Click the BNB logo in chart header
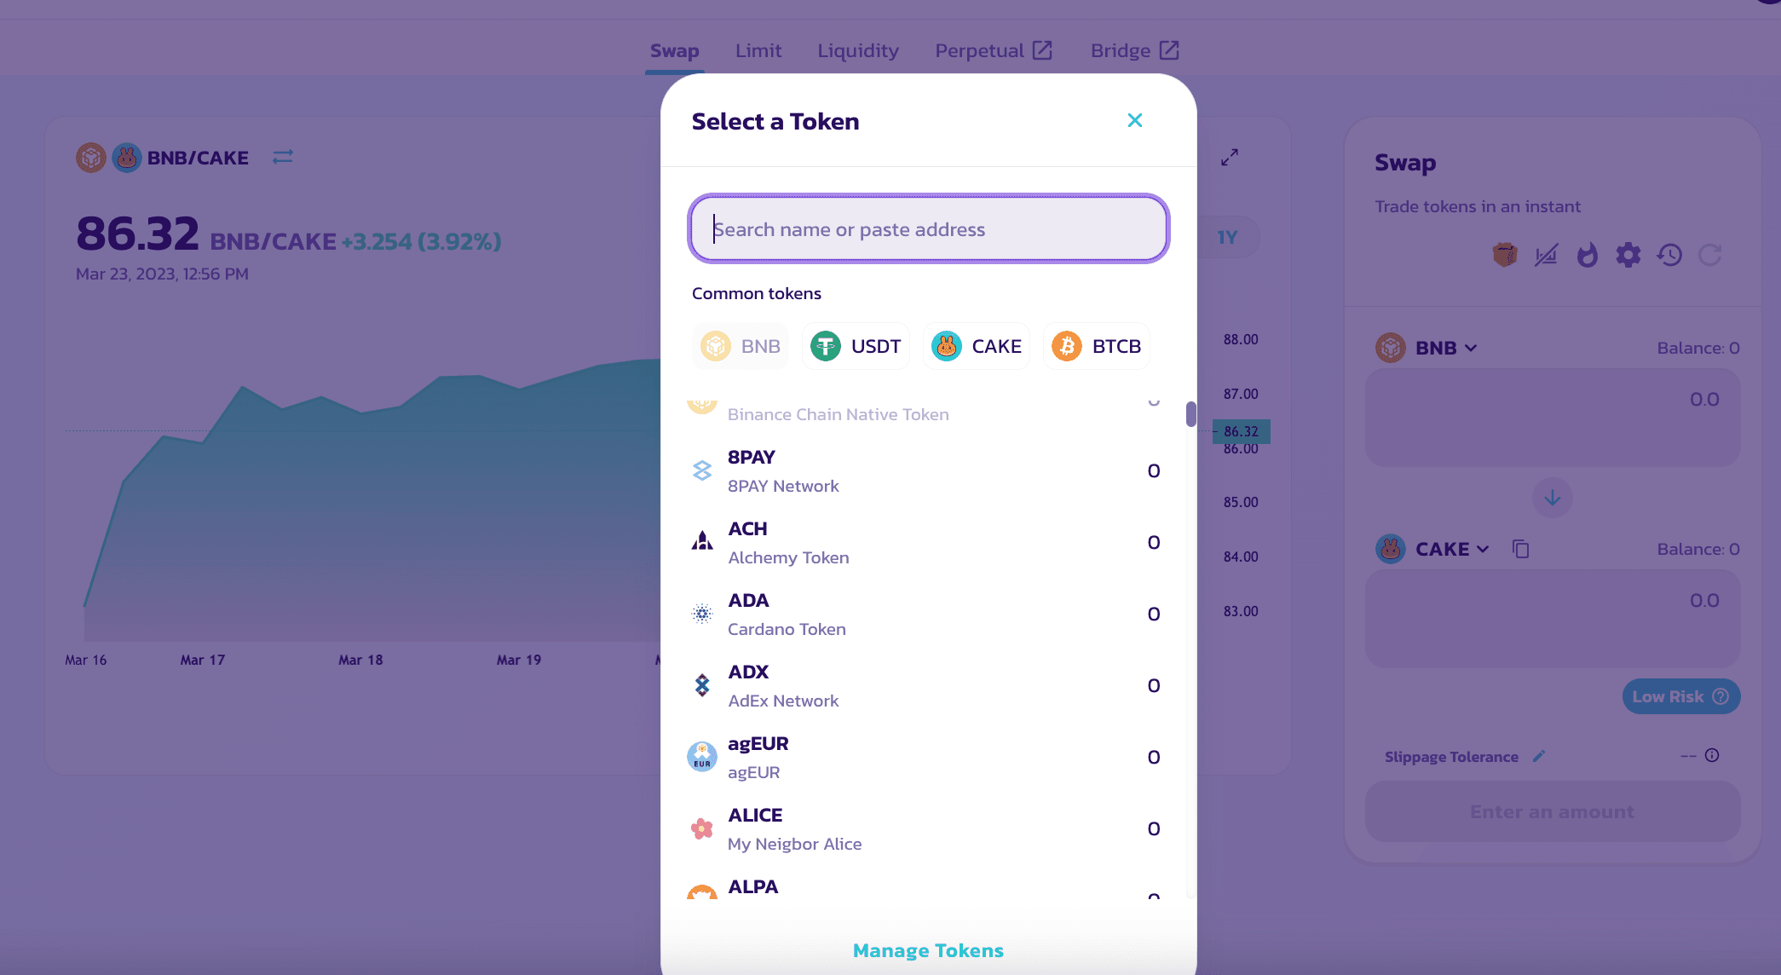Image resolution: width=1781 pixels, height=975 pixels. 91,158
